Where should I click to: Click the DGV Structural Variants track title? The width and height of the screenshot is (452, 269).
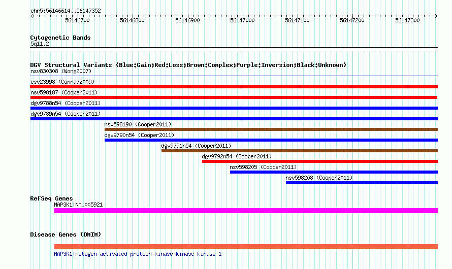point(188,65)
